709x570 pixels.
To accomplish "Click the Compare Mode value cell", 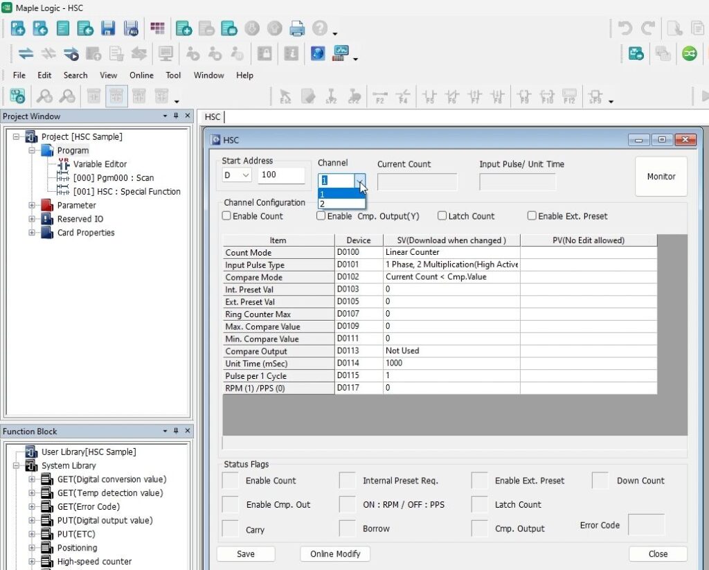I will pyautogui.click(x=451, y=277).
